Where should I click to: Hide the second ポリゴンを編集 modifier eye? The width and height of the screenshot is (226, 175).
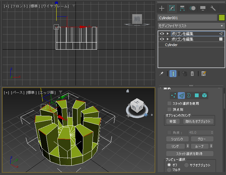click(x=162, y=39)
